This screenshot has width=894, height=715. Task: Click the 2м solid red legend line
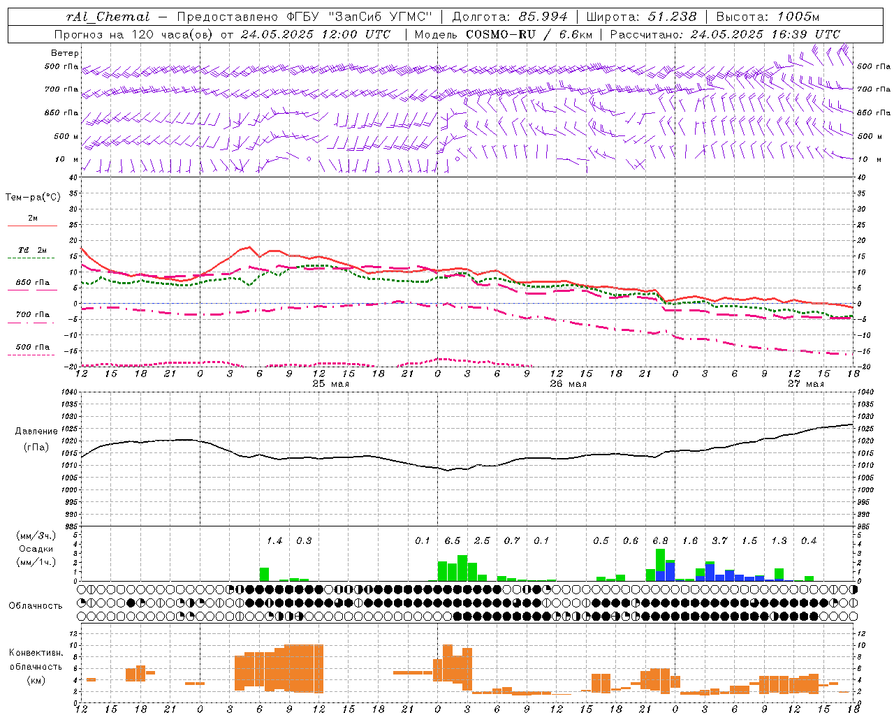32,226
